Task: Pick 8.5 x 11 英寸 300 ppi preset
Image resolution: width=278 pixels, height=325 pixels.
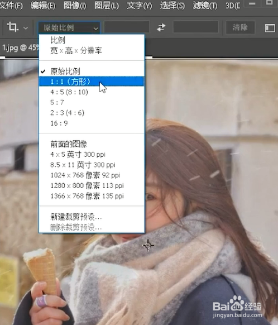Action: click(92, 165)
